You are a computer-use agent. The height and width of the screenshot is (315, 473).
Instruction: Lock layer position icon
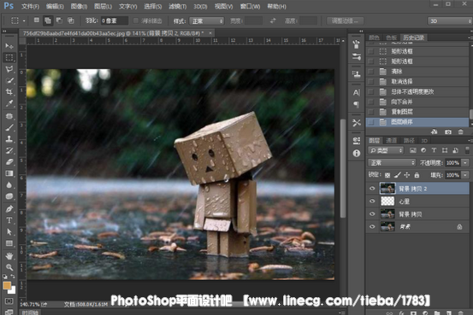coord(406,175)
